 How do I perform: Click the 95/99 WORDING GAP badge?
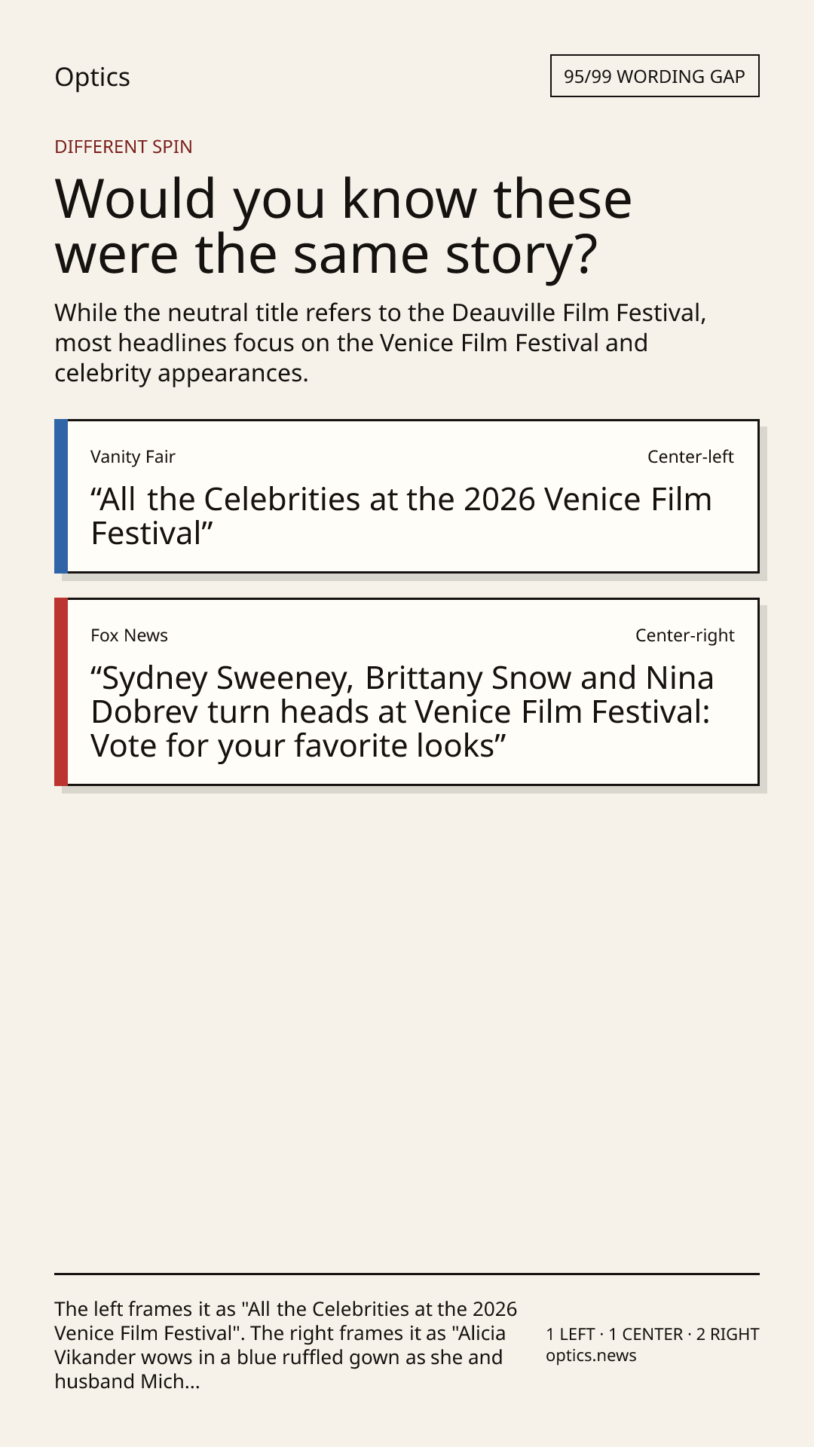click(x=654, y=76)
